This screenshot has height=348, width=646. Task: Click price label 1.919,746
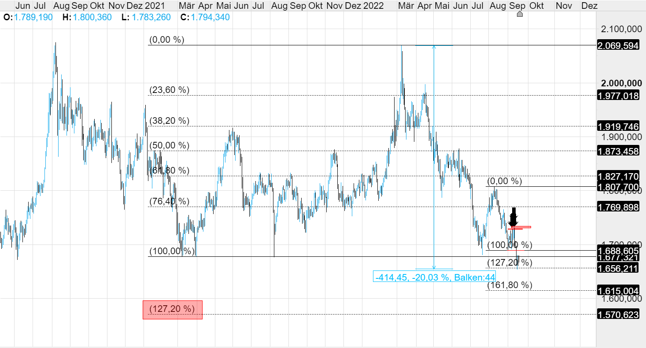click(x=618, y=126)
